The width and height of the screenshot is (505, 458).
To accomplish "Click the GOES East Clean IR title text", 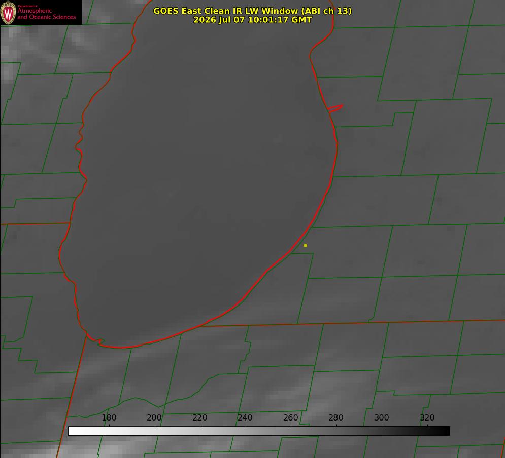I will [253, 11].
